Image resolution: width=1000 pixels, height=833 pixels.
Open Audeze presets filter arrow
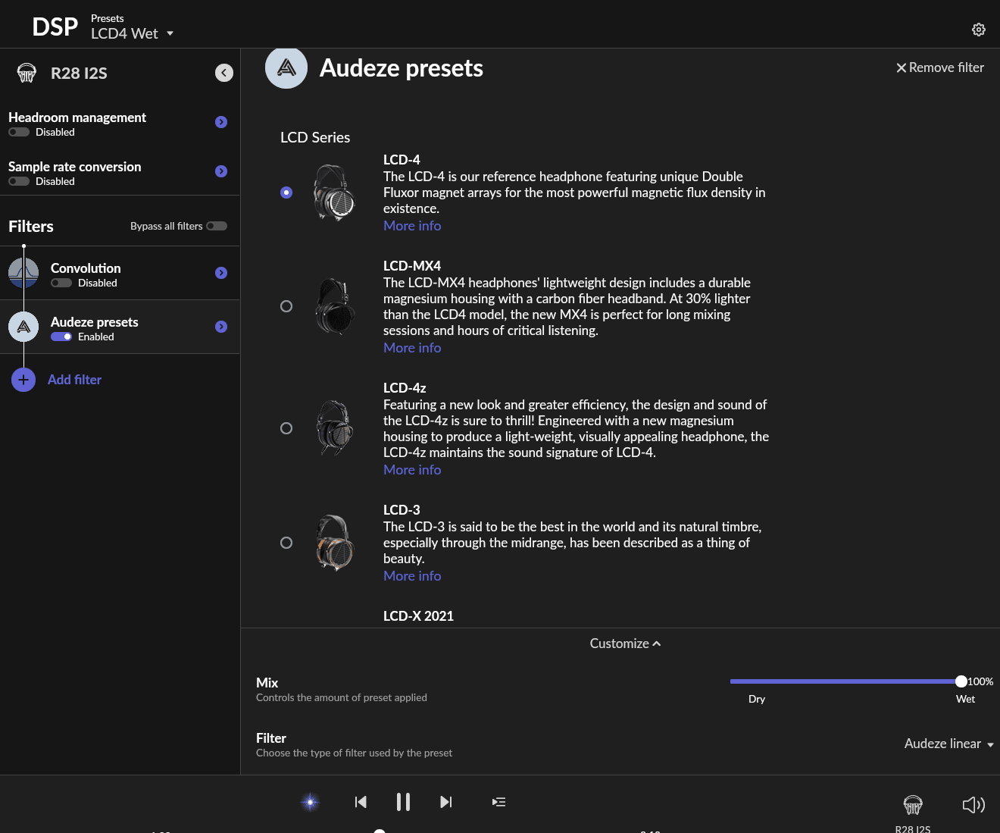pos(221,327)
